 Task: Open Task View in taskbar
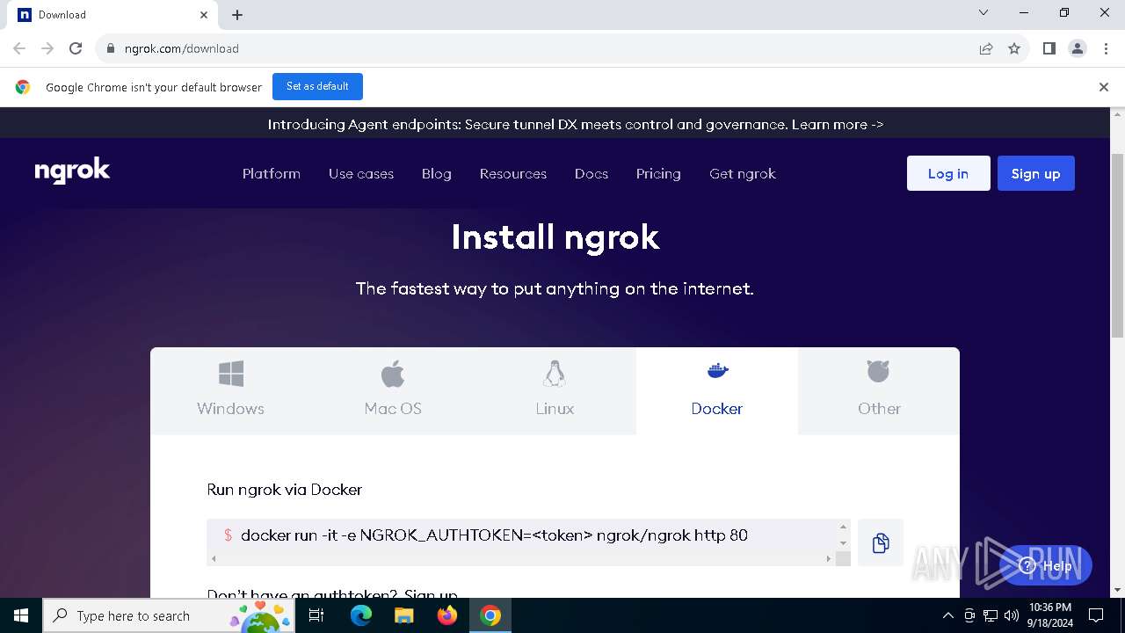[317, 615]
